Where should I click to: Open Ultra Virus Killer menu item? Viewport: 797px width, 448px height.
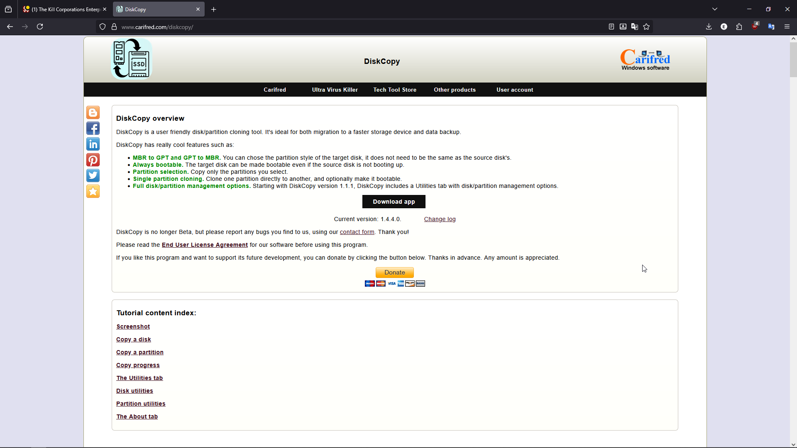335,90
